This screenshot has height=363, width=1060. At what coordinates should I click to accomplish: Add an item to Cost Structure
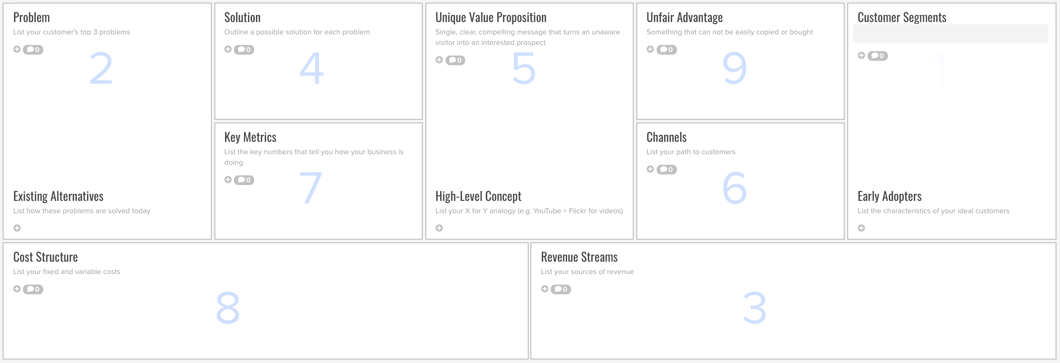click(x=17, y=289)
